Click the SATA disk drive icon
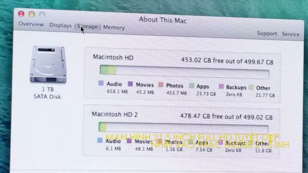This screenshot has width=308, height=173. pos(48,64)
